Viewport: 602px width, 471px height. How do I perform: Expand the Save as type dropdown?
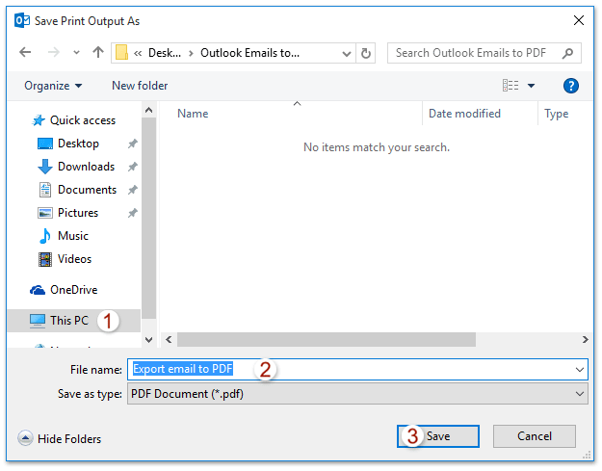(x=579, y=394)
